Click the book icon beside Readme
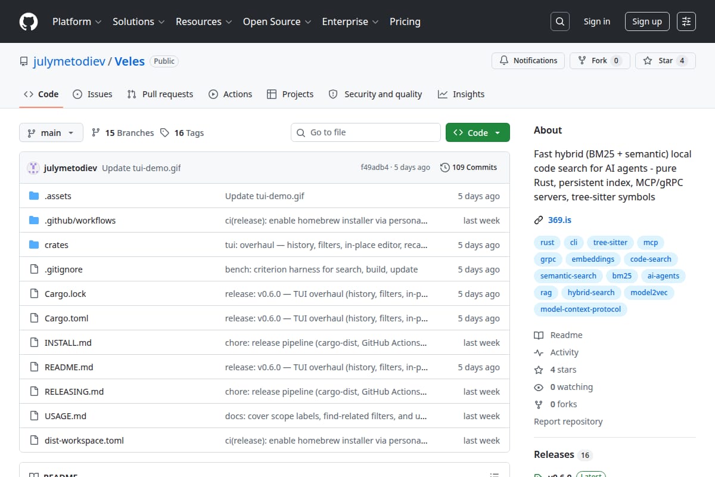Viewport: 715px width, 477px height. point(539,335)
